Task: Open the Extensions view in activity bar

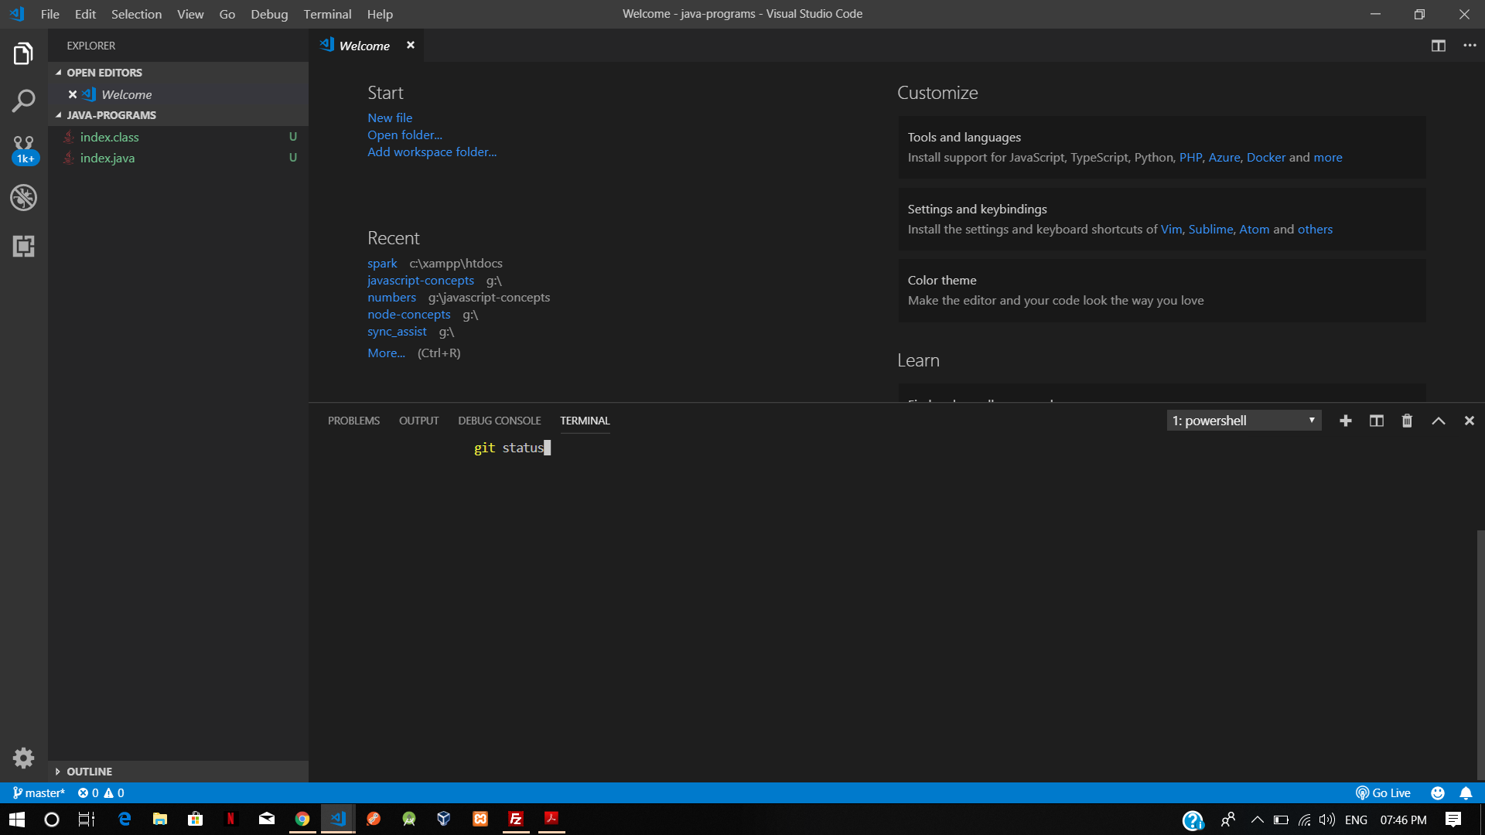Action: pos(23,247)
